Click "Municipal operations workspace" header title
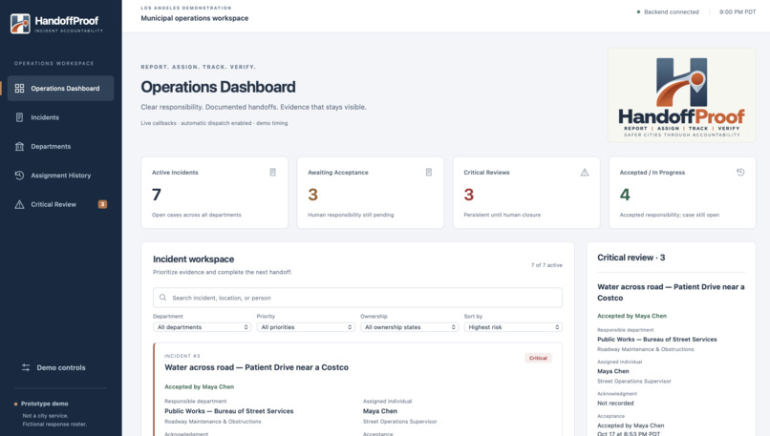The height and width of the screenshot is (436, 770). (195, 18)
